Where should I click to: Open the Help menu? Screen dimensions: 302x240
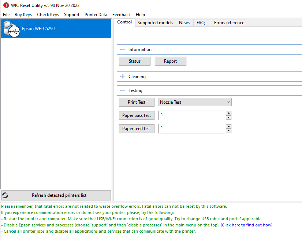click(x=140, y=15)
